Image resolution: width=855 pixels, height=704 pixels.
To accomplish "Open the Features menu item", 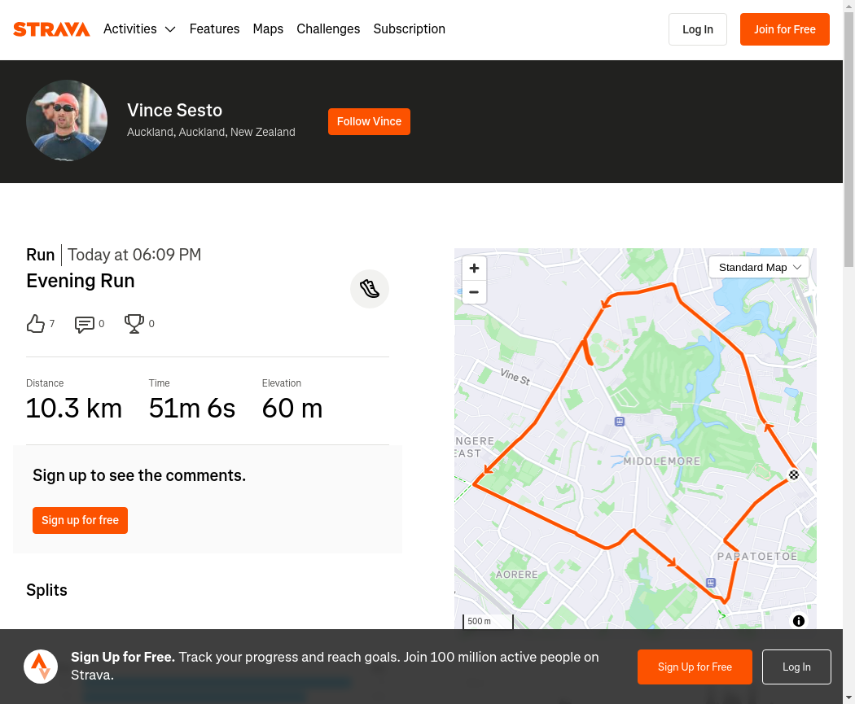I will point(214,28).
